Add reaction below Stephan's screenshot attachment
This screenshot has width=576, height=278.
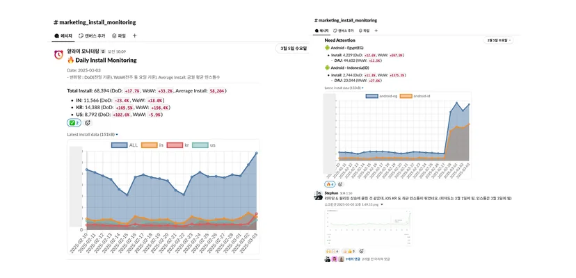point(362,251)
